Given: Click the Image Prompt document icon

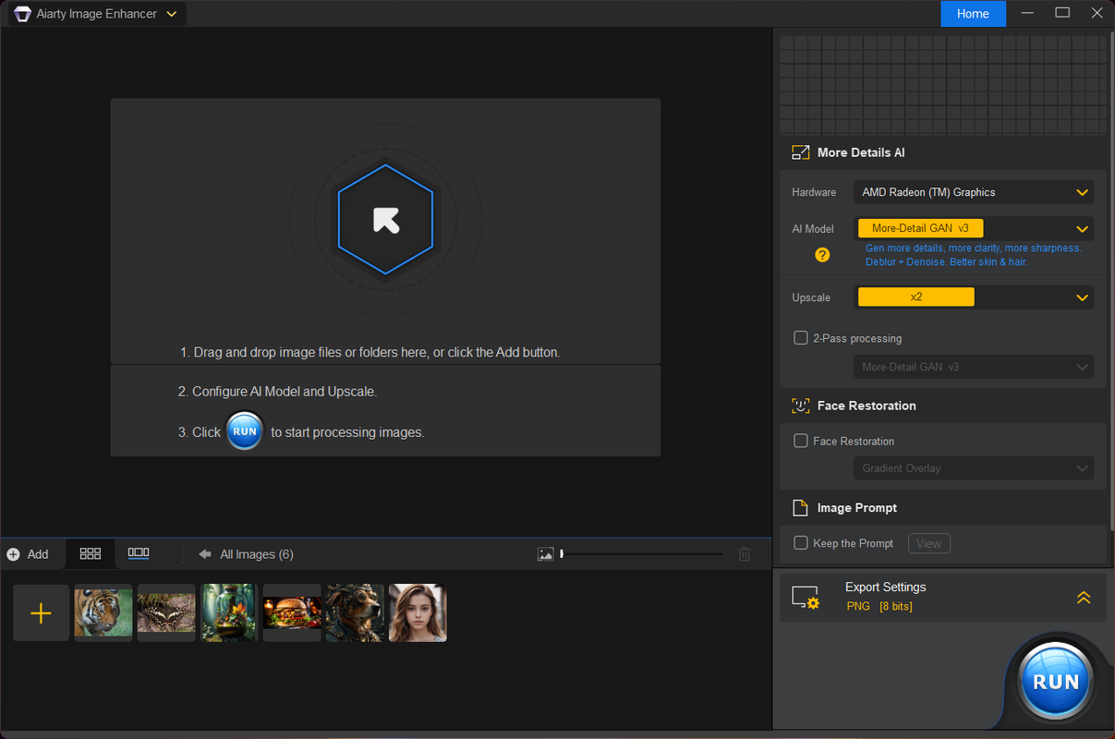Looking at the screenshot, I should tap(800, 508).
